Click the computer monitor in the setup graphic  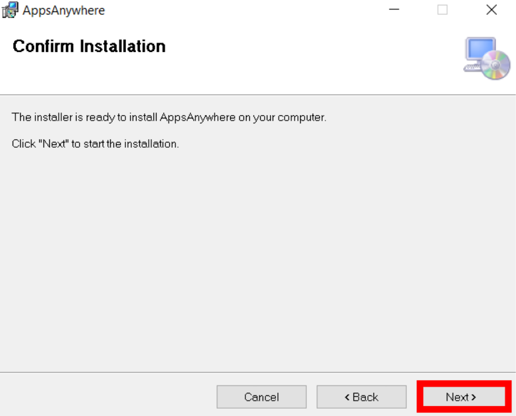pyautogui.click(x=480, y=52)
